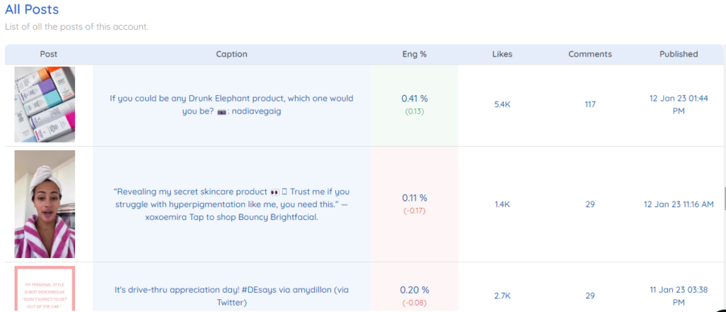Open the secret skincare product caption
The width and height of the screenshot is (726, 312).
[232, 204]
